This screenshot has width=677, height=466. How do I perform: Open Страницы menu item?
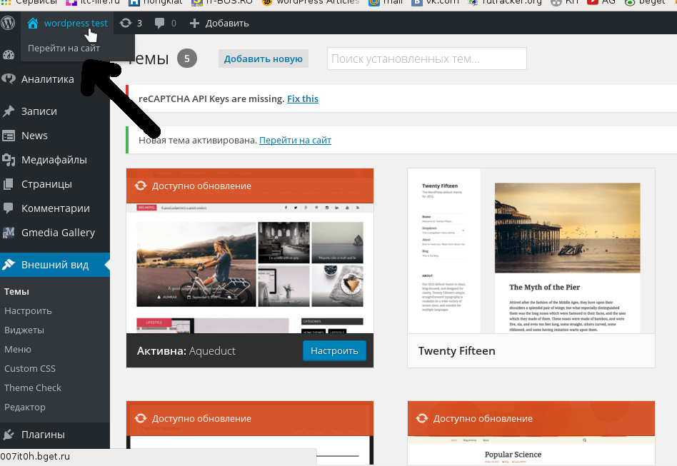tap(46, 184)
